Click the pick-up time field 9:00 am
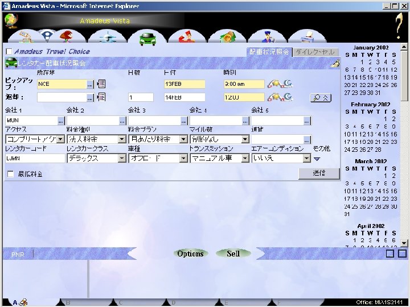This screenshot has width=410, height=307. 244,84
